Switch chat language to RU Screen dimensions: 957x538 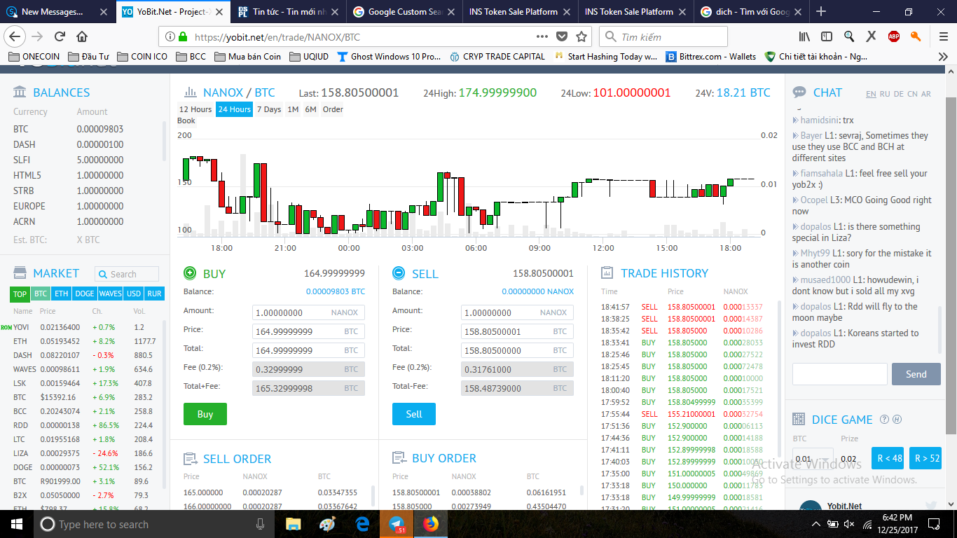point(885,94)
